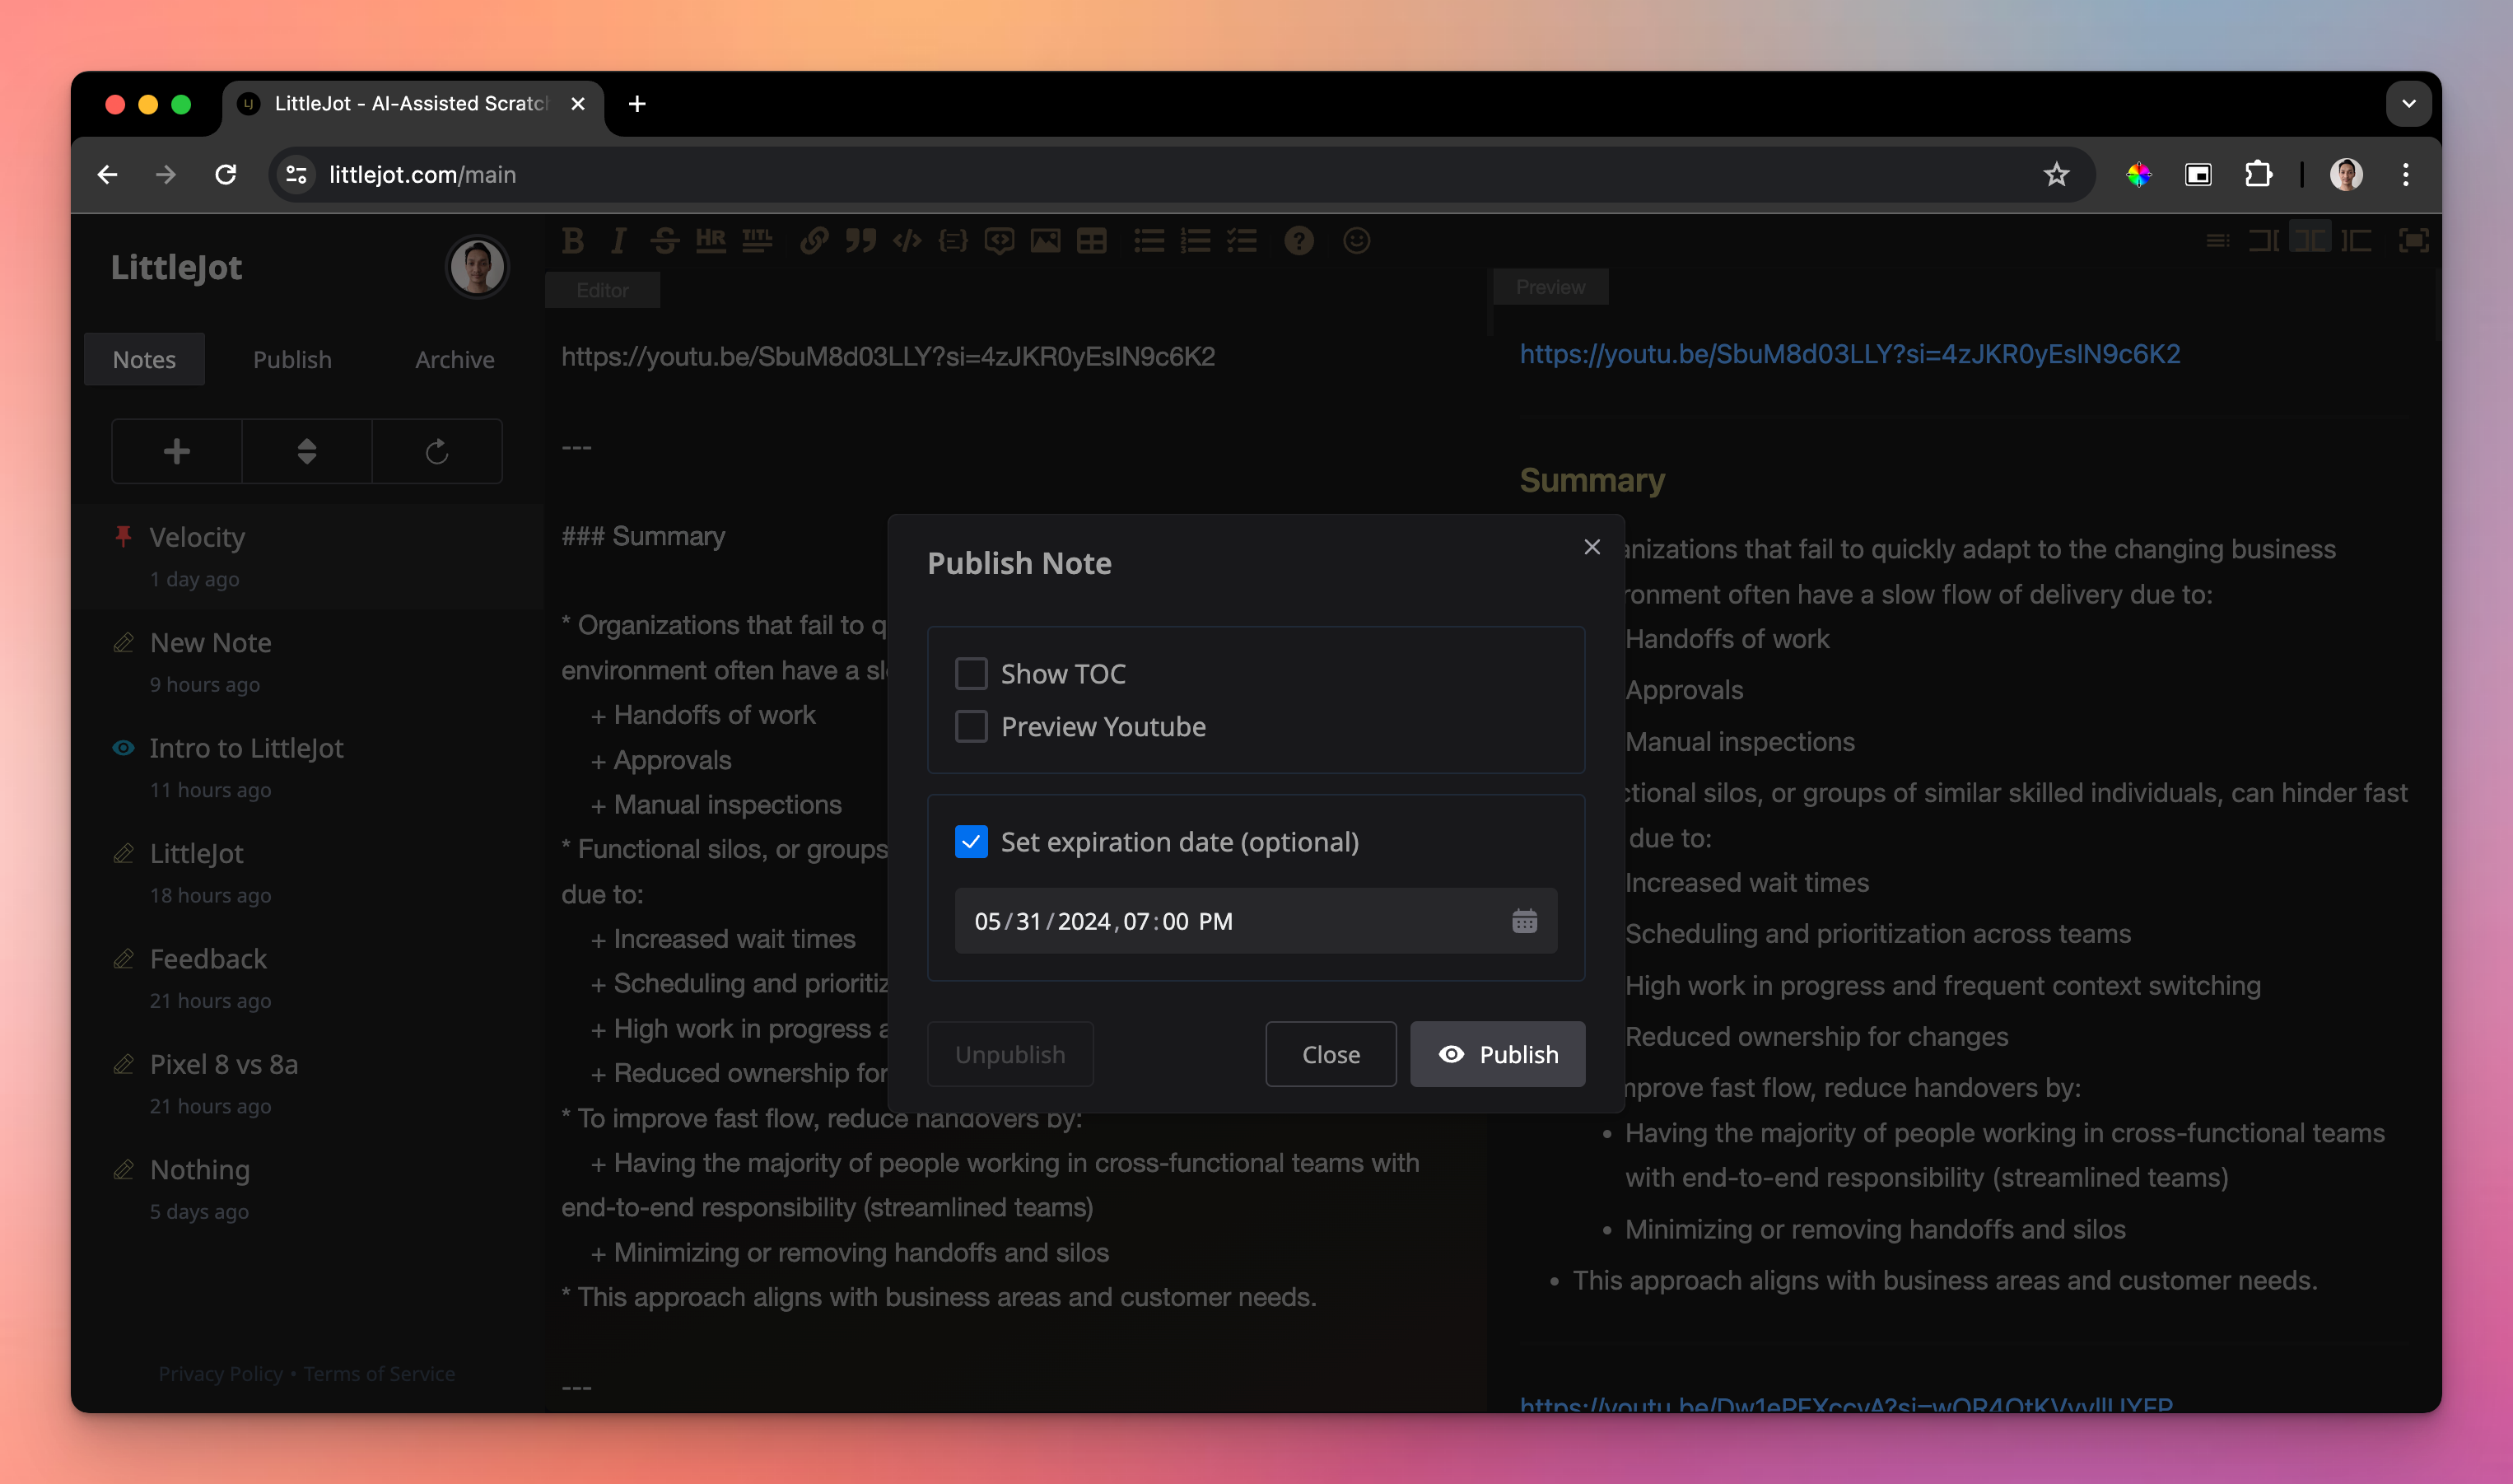Click the calendar icon in date field
This screenshot has height=1484, width=2513.
(x=1523, y=921)
